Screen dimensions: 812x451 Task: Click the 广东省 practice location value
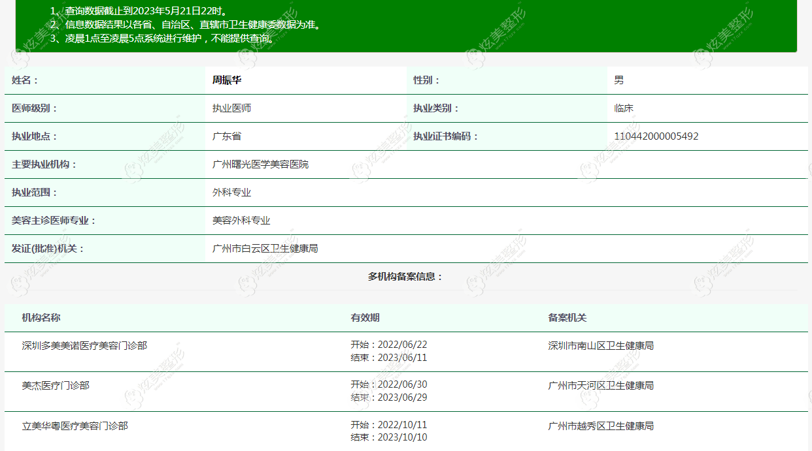tap(227, 136)
